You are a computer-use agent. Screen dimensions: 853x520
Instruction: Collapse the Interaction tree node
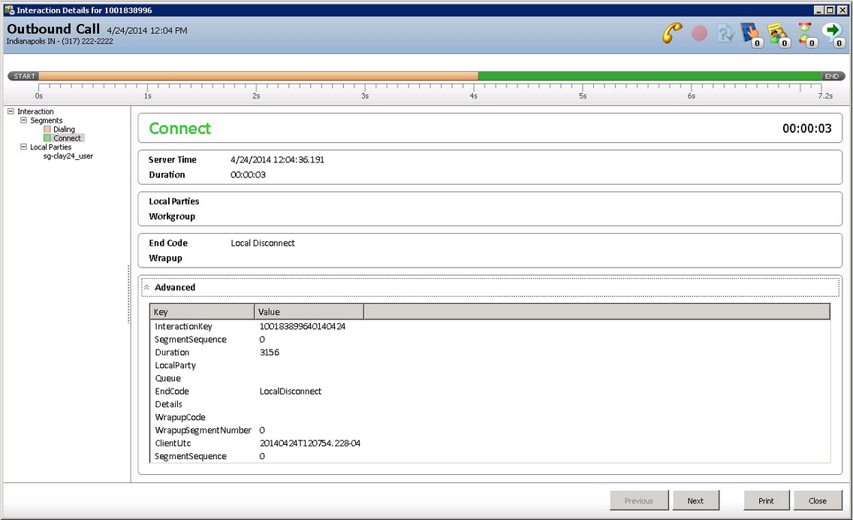[11, 111]
